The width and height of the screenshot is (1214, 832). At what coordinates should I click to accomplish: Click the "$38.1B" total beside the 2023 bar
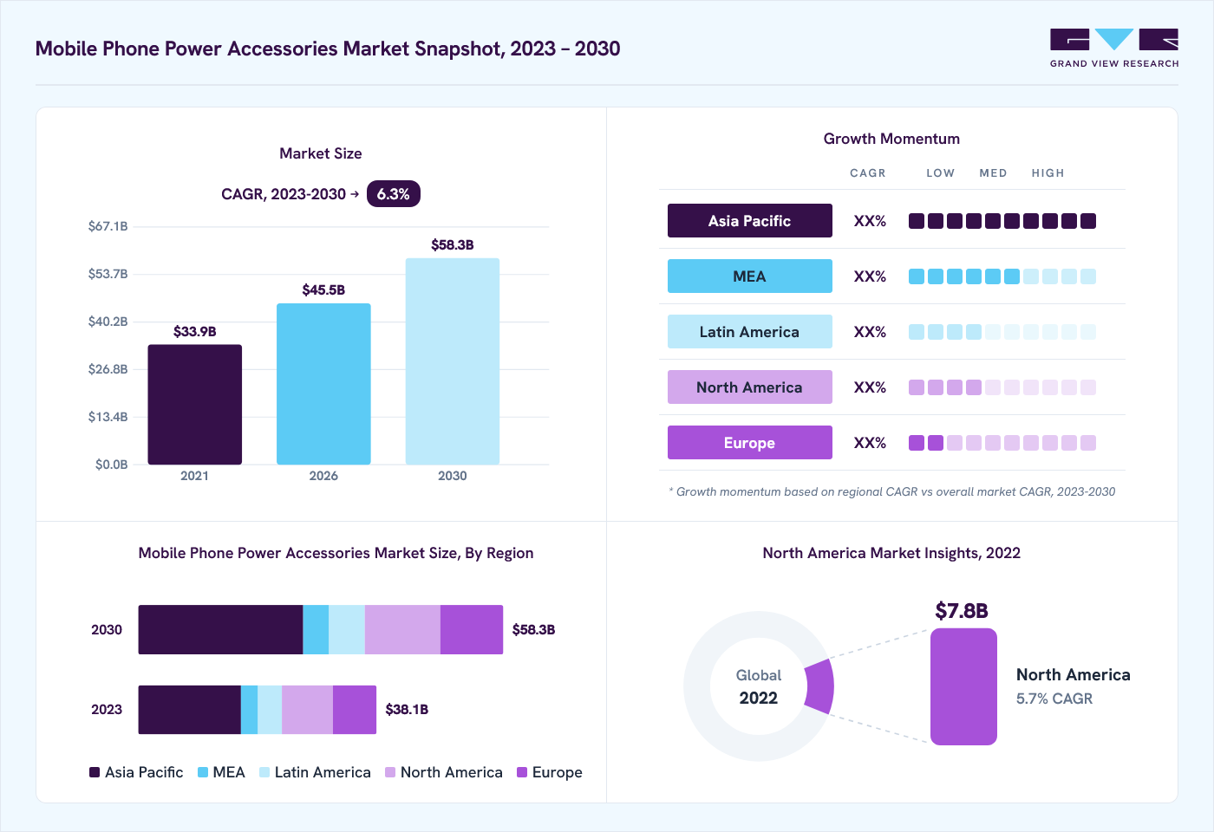(x=407, y=710)
